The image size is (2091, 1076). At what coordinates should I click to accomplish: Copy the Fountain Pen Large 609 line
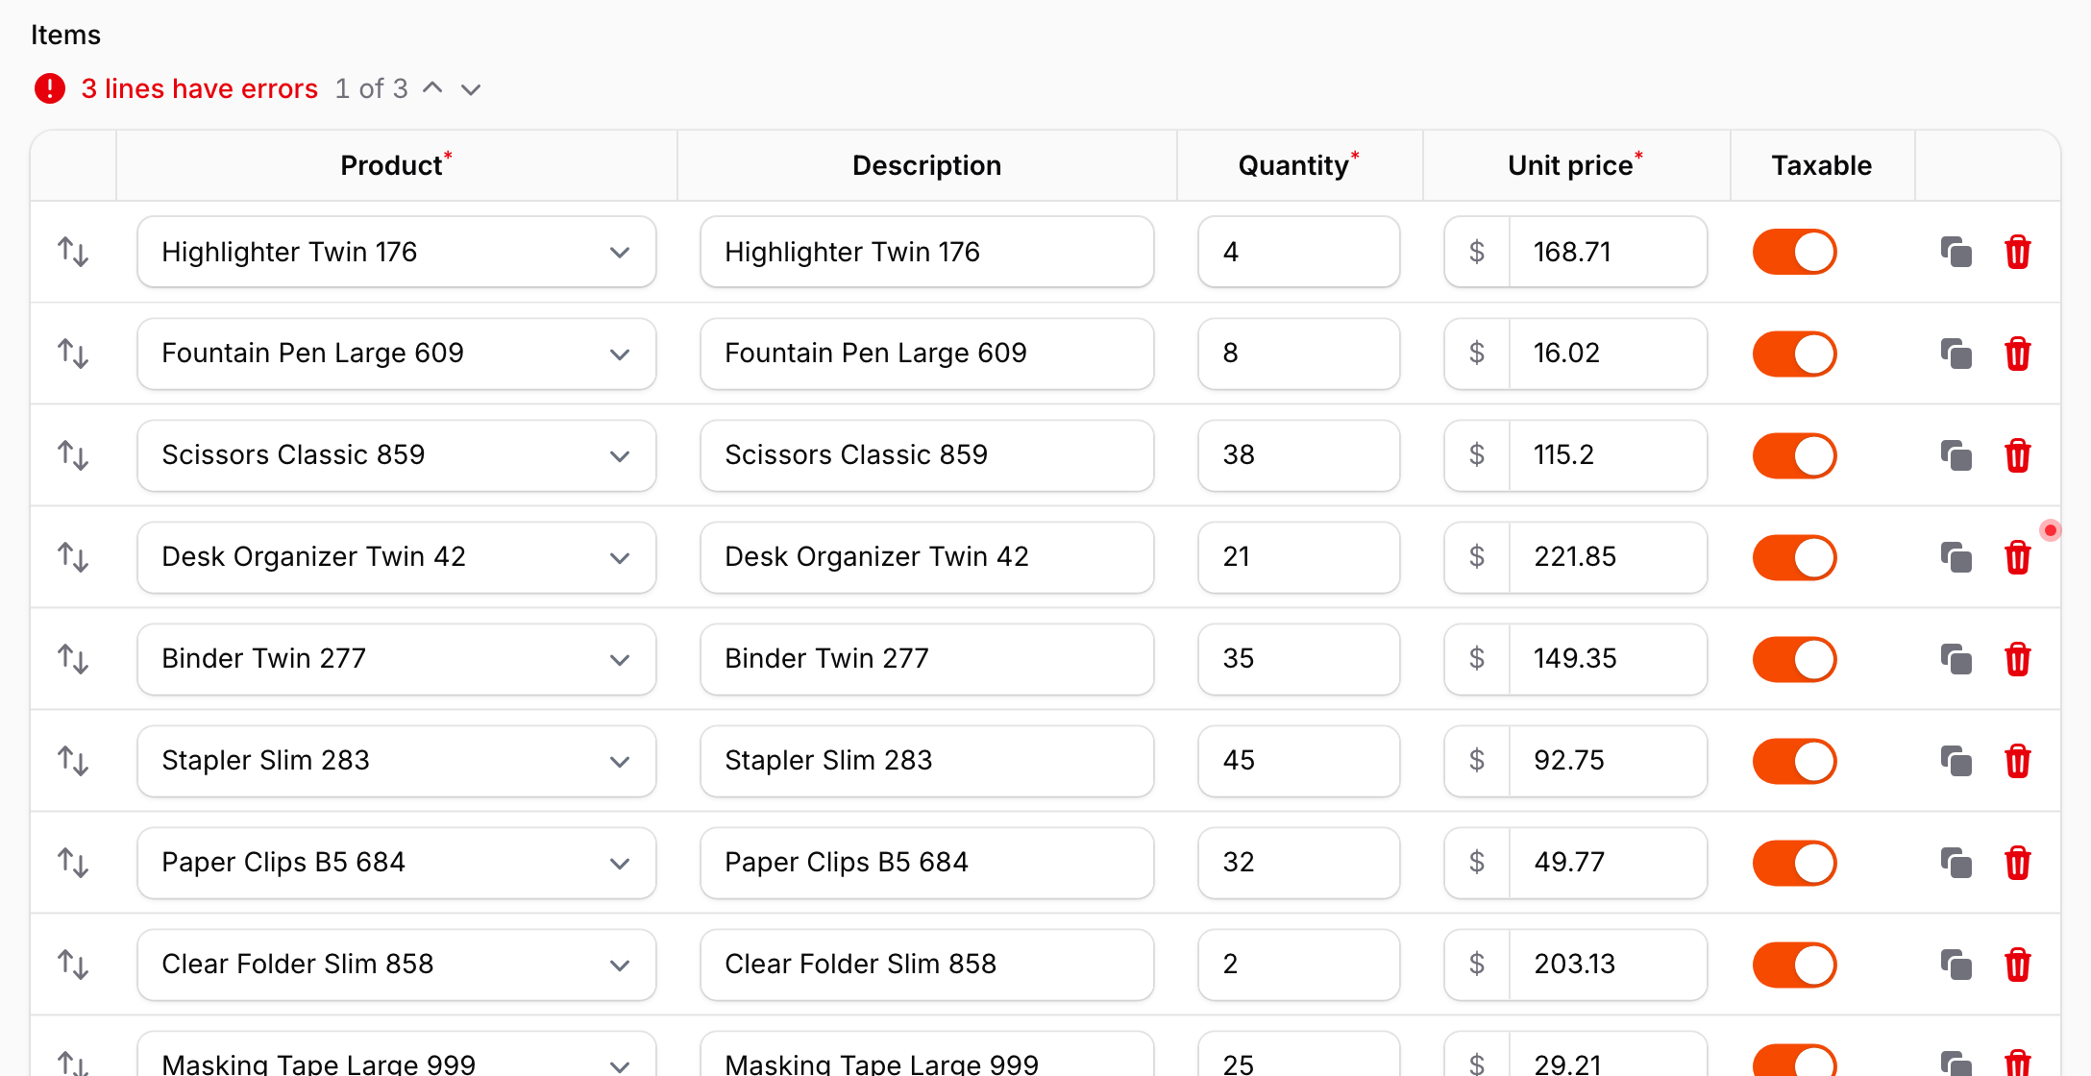1956,354
